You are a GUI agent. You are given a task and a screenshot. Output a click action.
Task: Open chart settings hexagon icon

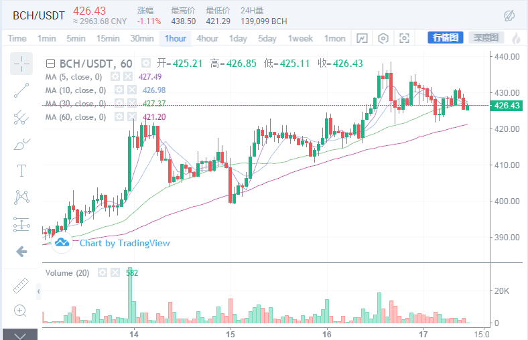click(383, 38)
